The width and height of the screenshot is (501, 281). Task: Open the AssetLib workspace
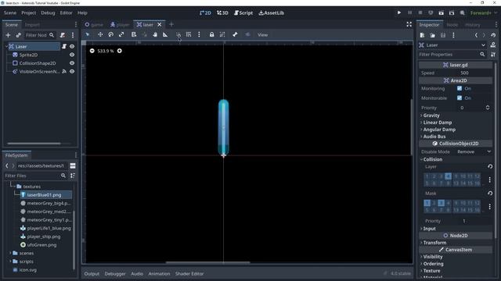click(x=272, y=12)
